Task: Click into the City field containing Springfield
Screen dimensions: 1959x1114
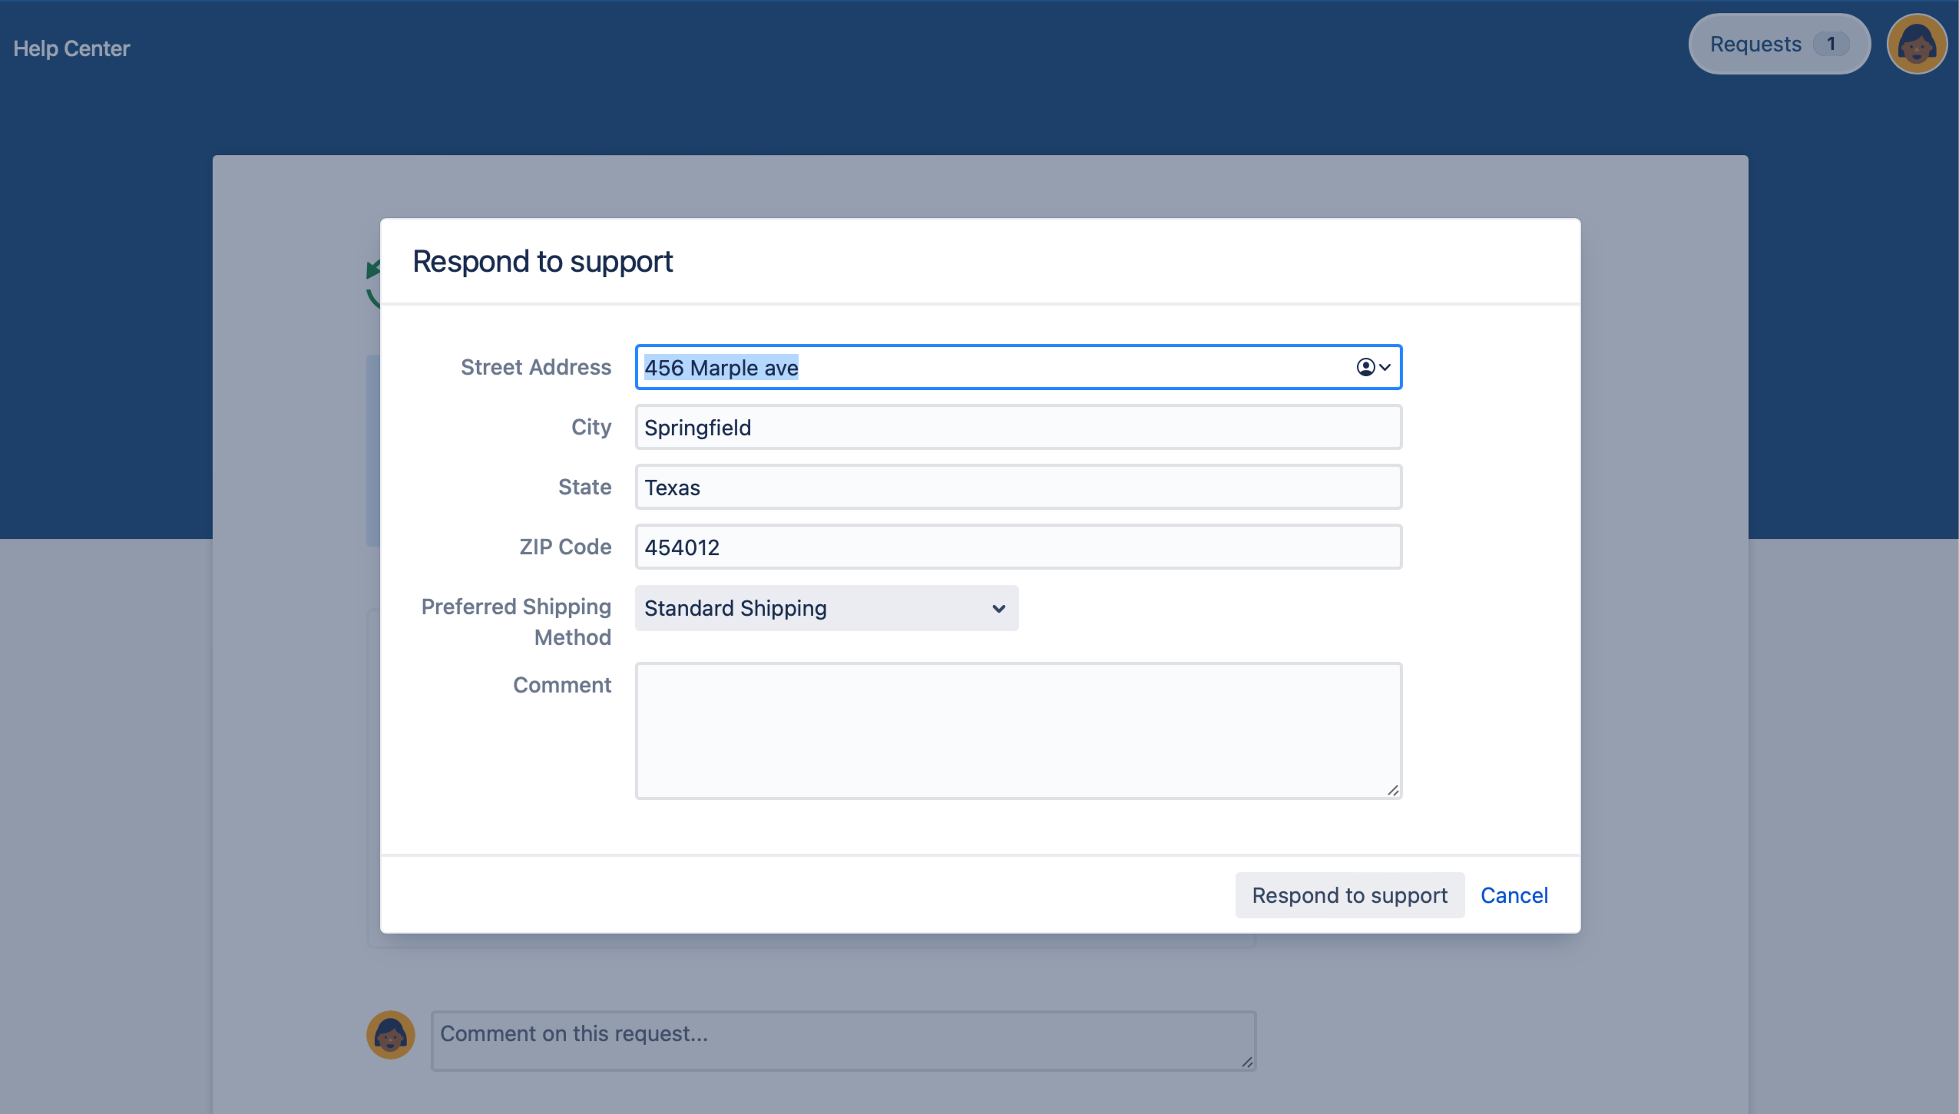Action: (x=1018, y=428)
